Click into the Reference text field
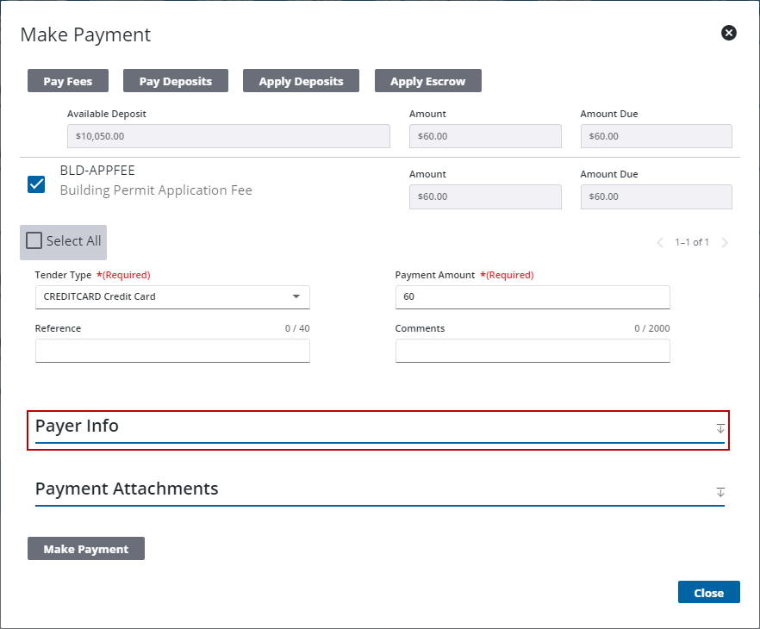 (x=172, y=350)
